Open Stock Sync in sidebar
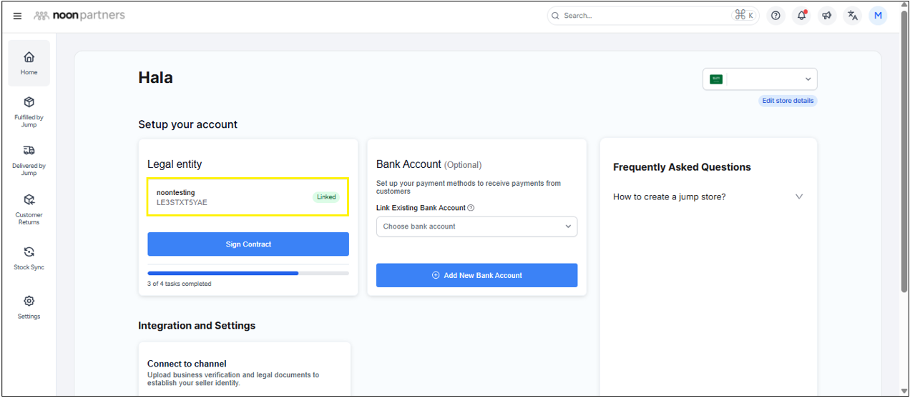This screenshot has height=398, width=910. click(x=29, y=258)
